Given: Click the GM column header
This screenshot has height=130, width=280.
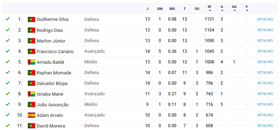Looking at the screenshot, I should pyautogui.click(x=160, y=9).
